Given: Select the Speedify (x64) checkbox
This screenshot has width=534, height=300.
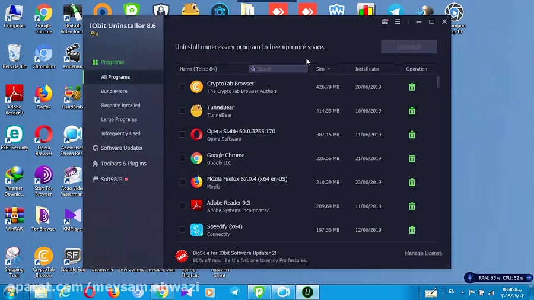Looking at the screenshot, I should point(182,229).
